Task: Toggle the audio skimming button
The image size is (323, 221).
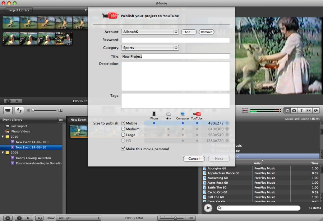Action: (x=245, y=110)
